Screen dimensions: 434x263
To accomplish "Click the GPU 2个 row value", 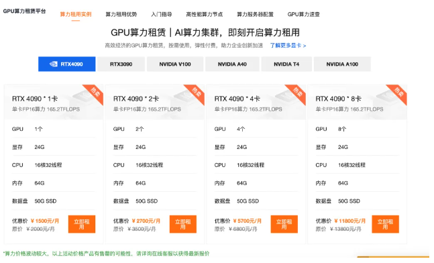I will click(140, 129).
